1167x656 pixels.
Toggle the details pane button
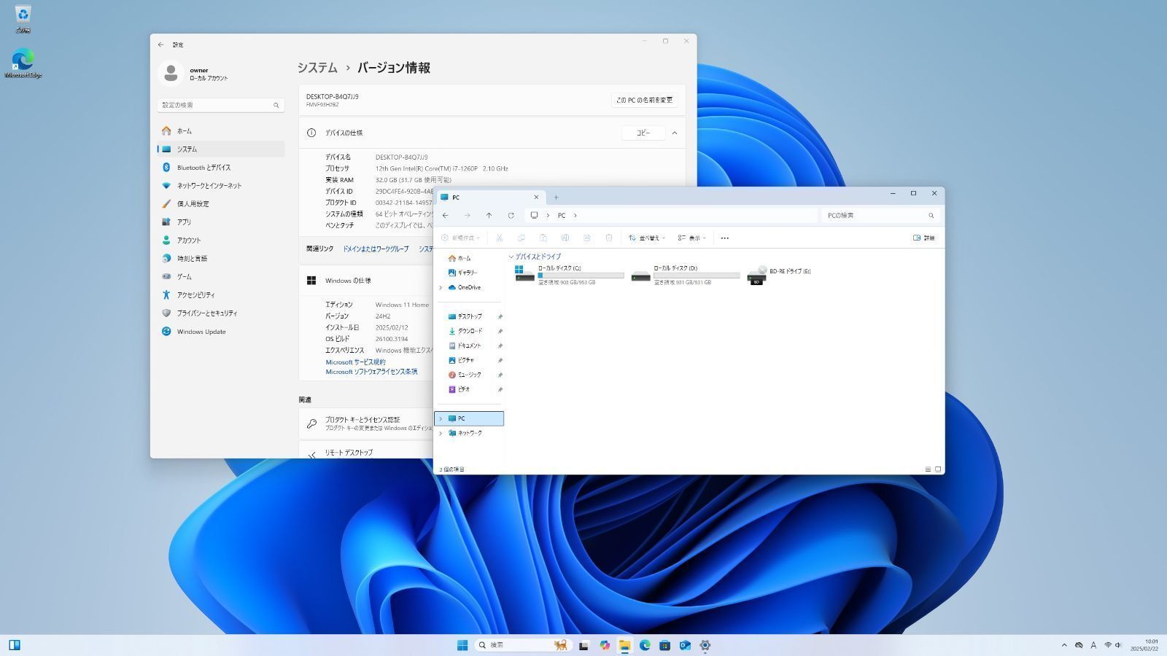point(923,238)
